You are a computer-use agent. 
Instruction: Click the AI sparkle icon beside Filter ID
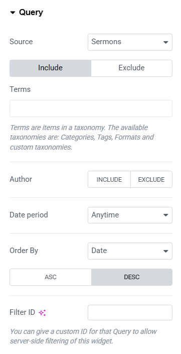[x=42, y=313]
